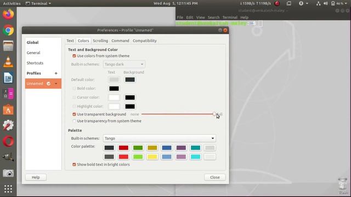351x197 pixels.
Task: Pick the Bold color text swatch
Action: coord(114,89)
